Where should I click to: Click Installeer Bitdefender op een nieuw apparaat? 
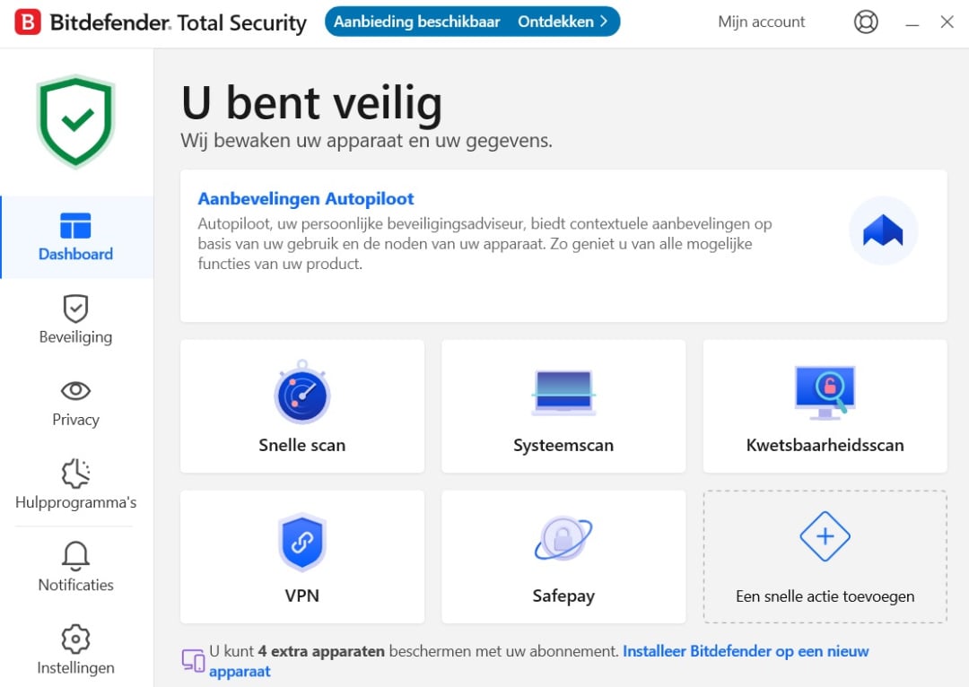(x=745, y=651)
